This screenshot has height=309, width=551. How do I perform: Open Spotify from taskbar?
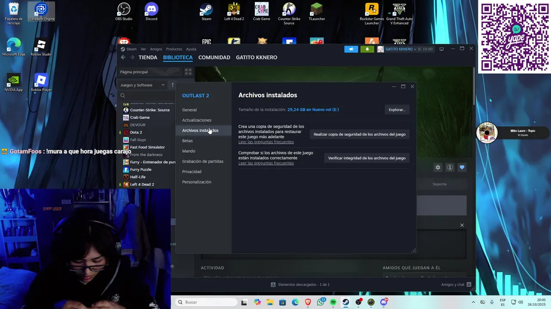pyautogui.click(x=333, y=302)
